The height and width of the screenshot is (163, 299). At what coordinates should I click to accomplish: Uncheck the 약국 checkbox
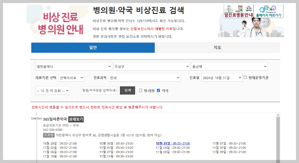pos(158,90)
